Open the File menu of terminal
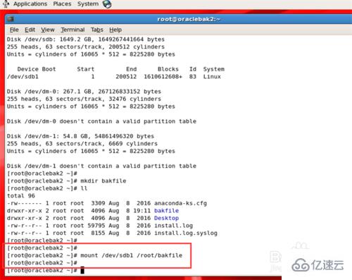 click(14, 30)
